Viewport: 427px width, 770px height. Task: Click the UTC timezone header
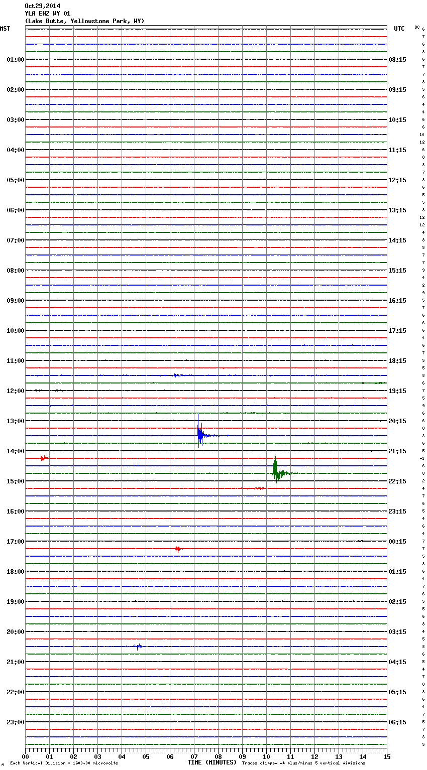coord(399,29)
